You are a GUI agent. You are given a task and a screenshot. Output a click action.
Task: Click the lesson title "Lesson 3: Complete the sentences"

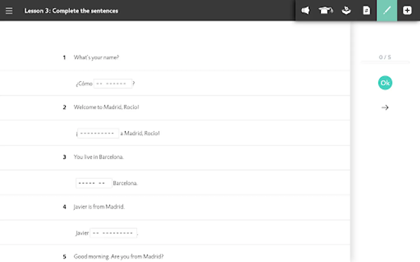[x=71, y=11]
